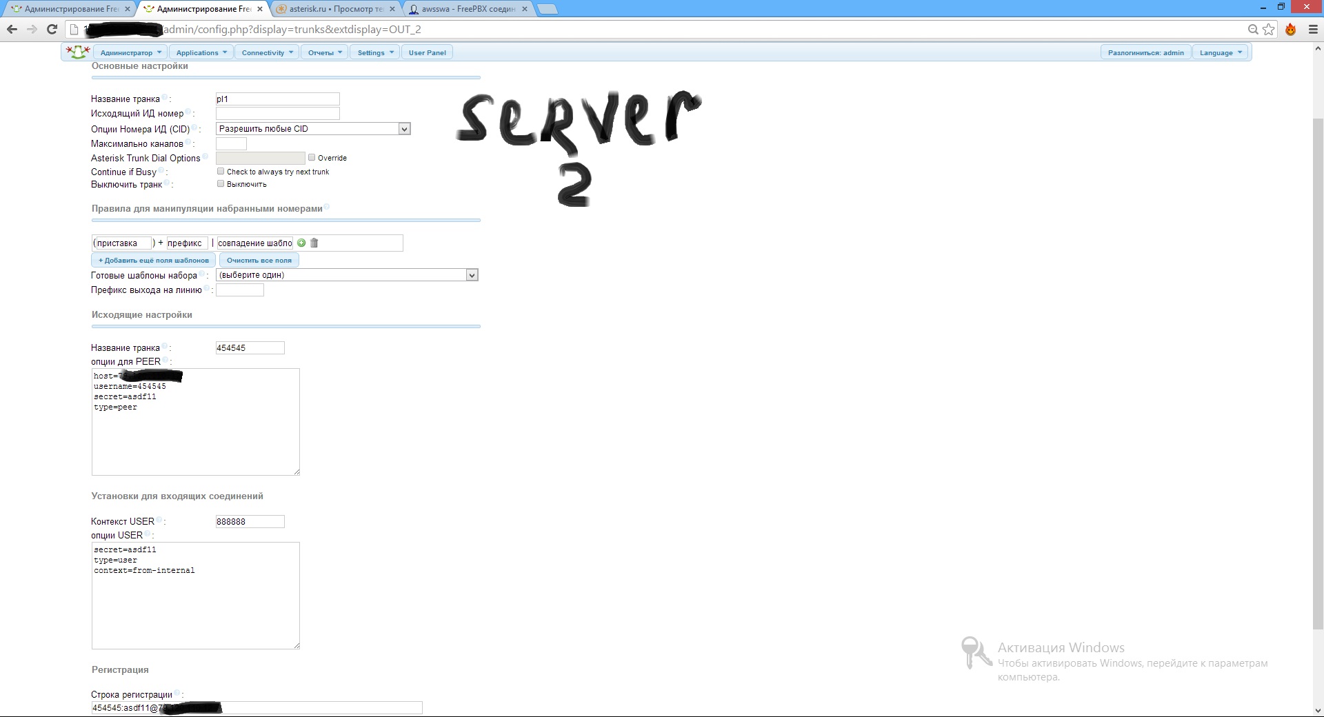Open the Language dropdown menu
1324x717 pixels.
1220,52
